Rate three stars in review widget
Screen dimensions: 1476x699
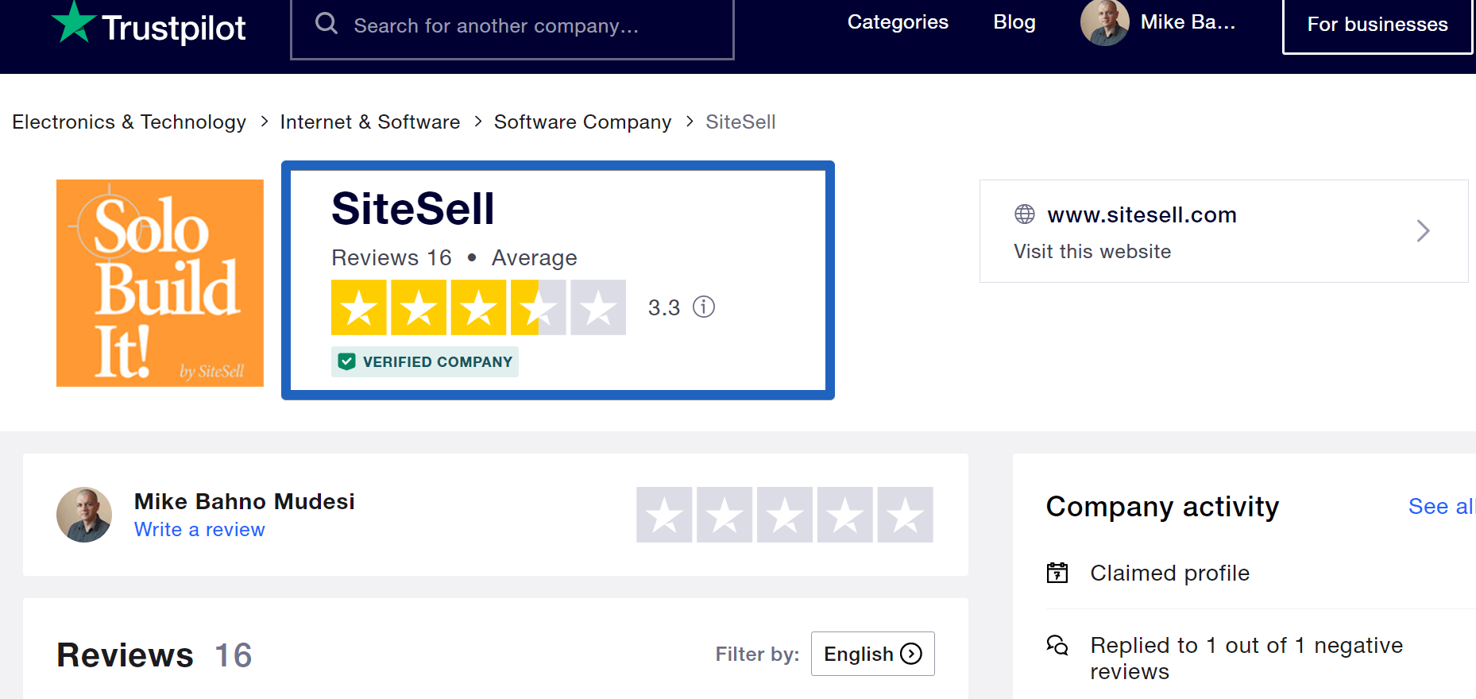pyautogui.click(x=785, y=515)
